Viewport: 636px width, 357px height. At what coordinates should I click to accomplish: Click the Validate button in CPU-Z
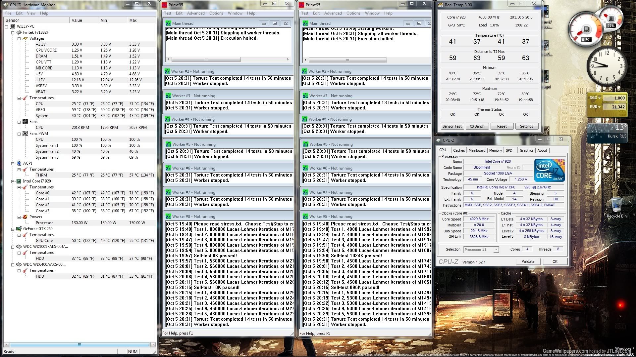pos(528,261)
